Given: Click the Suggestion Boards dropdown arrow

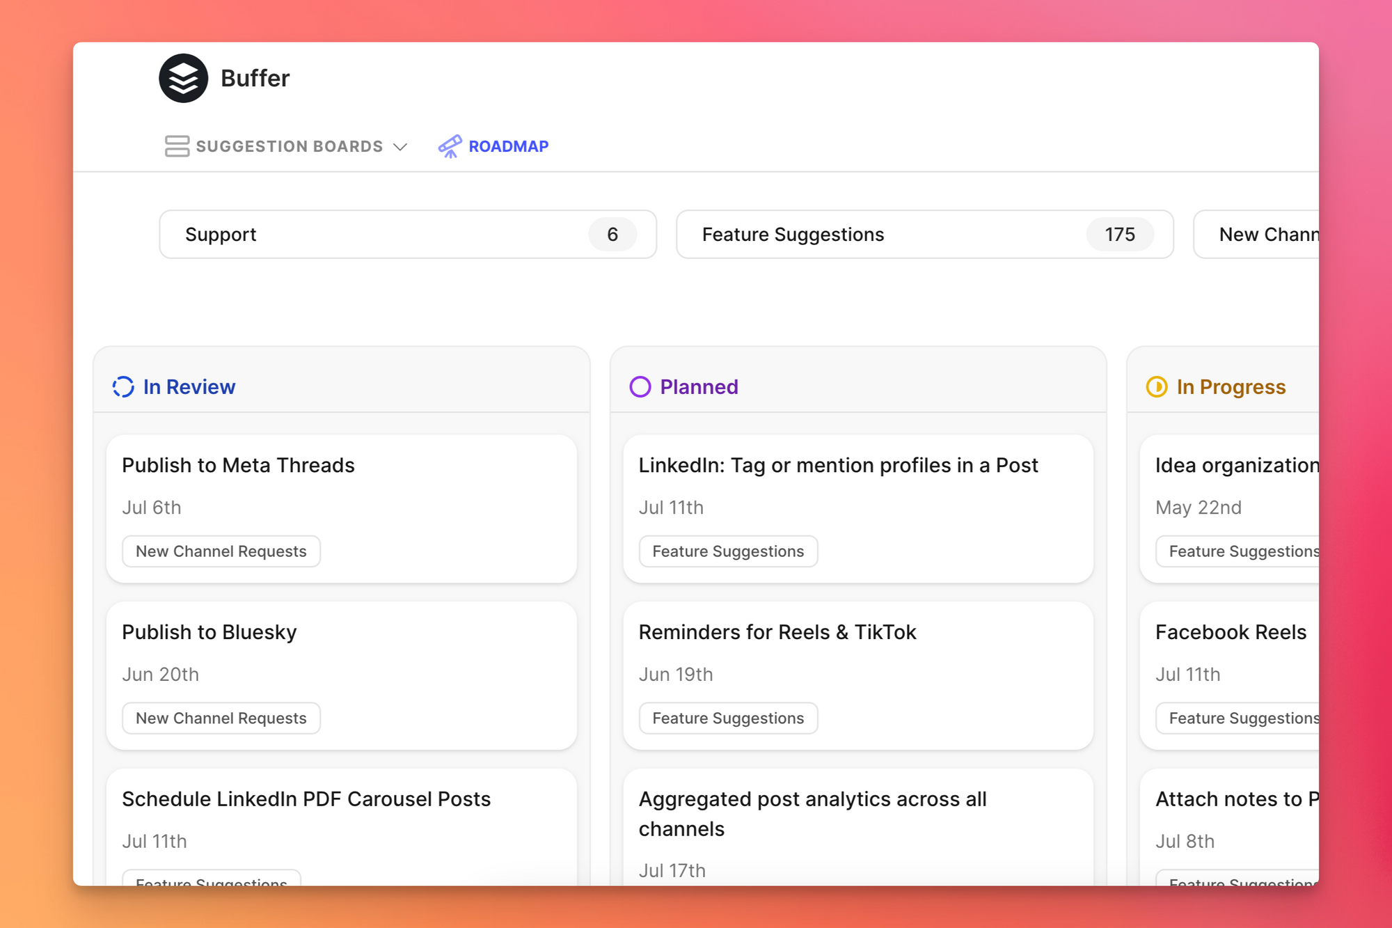Looking at the screenshot, I should click(402, 145).
